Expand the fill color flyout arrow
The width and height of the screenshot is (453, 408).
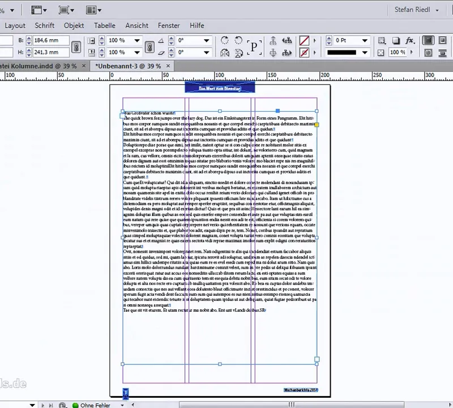point(315,41)
